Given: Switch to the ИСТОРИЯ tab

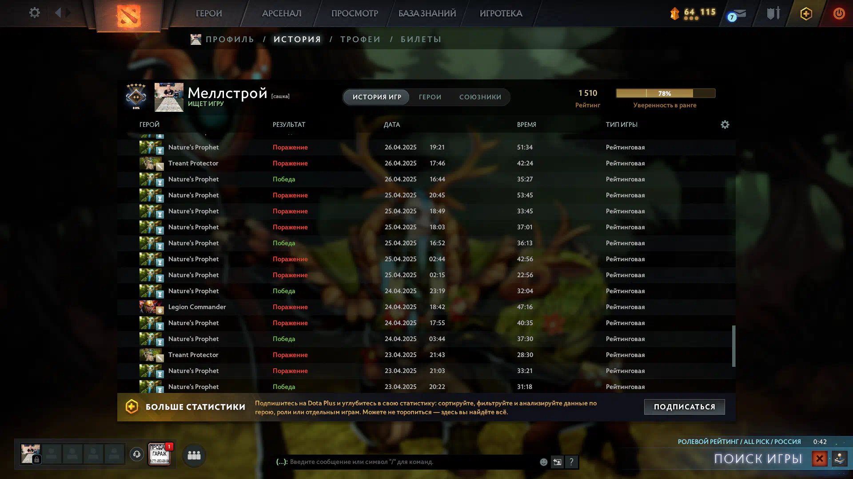Looking at the screenshot, I should tap(297, 39).
